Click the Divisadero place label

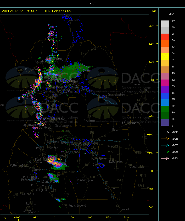63,125
